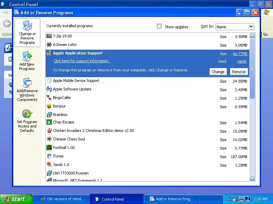Viewport: 273px width, 204px height.
Task: Click the Apple Application Support icon
Action: (x=49, y=53)
